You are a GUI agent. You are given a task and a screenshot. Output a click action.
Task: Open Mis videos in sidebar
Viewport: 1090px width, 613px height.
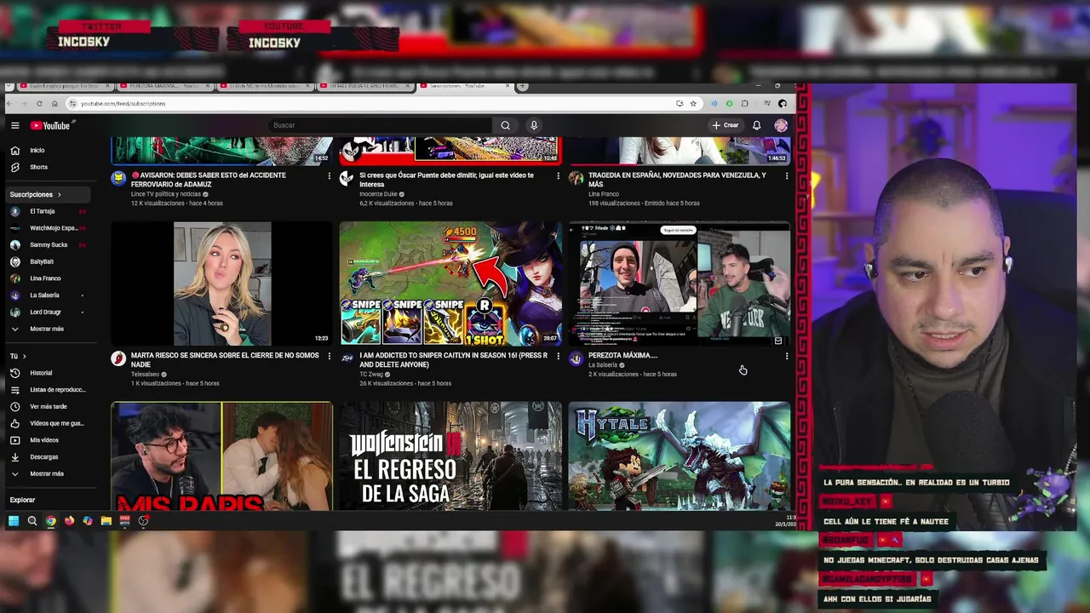49,440
